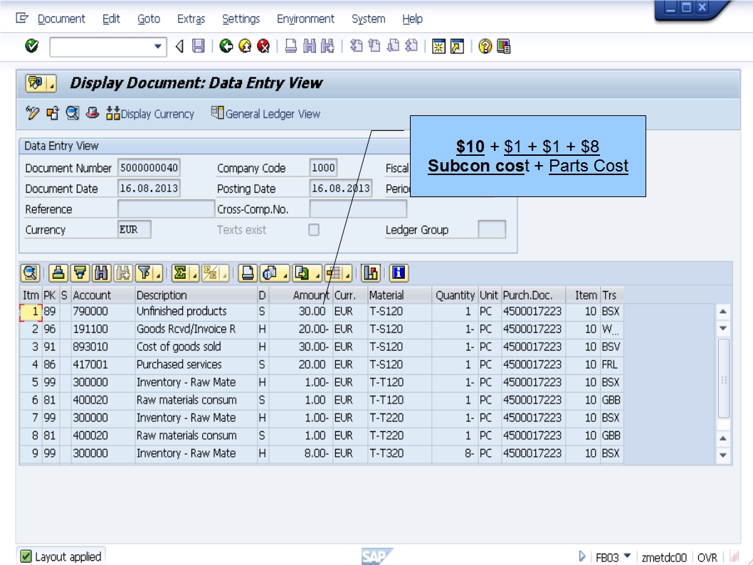The height and width of the screenshot is (565, 753).
Task: Click the green Back arrow
Action: [226, 48]
